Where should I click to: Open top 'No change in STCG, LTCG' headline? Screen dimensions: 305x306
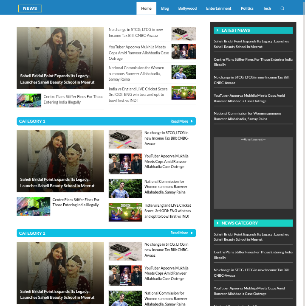point(136,33)
